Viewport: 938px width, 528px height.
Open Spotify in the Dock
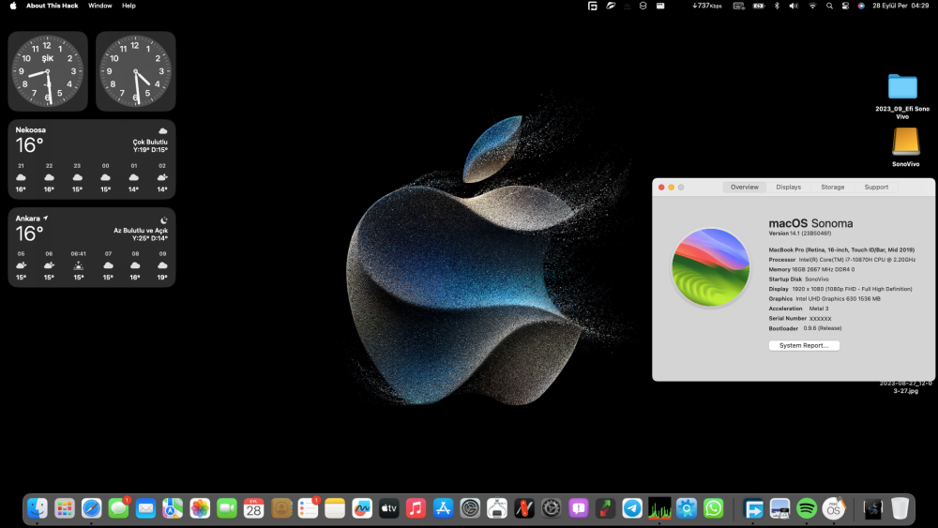coord(807,509)
